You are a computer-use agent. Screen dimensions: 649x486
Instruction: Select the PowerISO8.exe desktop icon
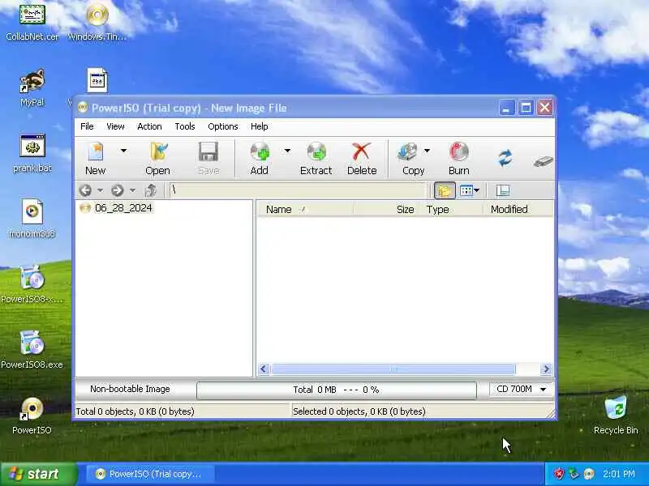(32, 350)
